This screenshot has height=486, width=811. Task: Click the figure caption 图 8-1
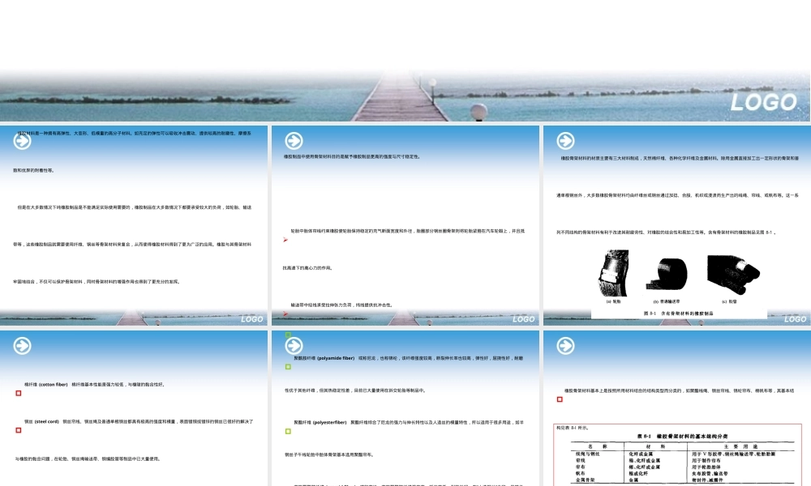click(679, 313)
